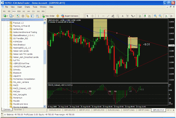The width and height of the screenshot is (176, 118).
Task: Toggle chart shift icon
Action: tap(171, 16)
